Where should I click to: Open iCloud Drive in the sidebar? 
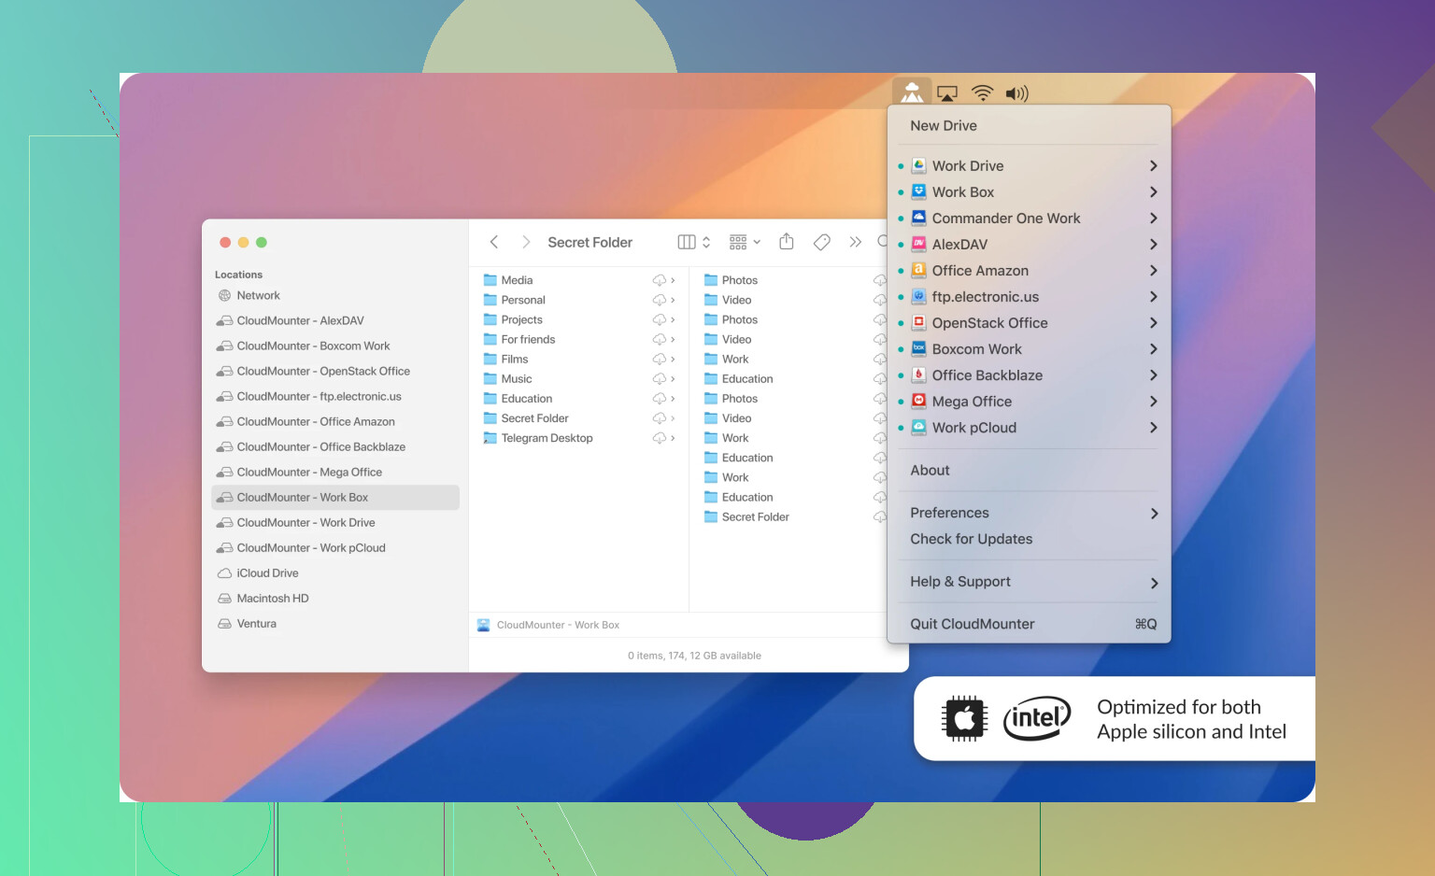pyautogui.click(x=267, y=573)
